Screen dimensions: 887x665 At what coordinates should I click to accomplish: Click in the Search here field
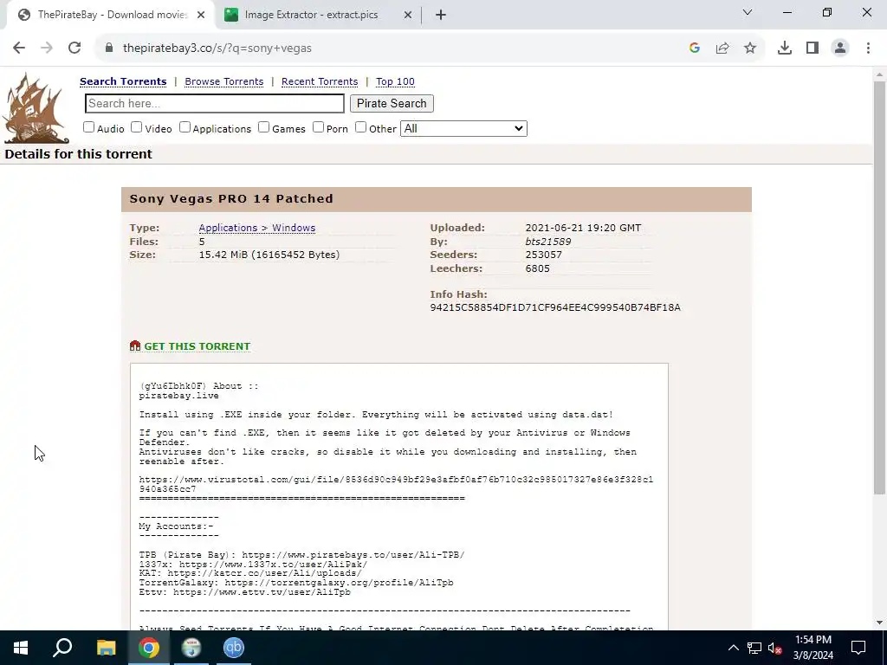[x=215, y=104]
